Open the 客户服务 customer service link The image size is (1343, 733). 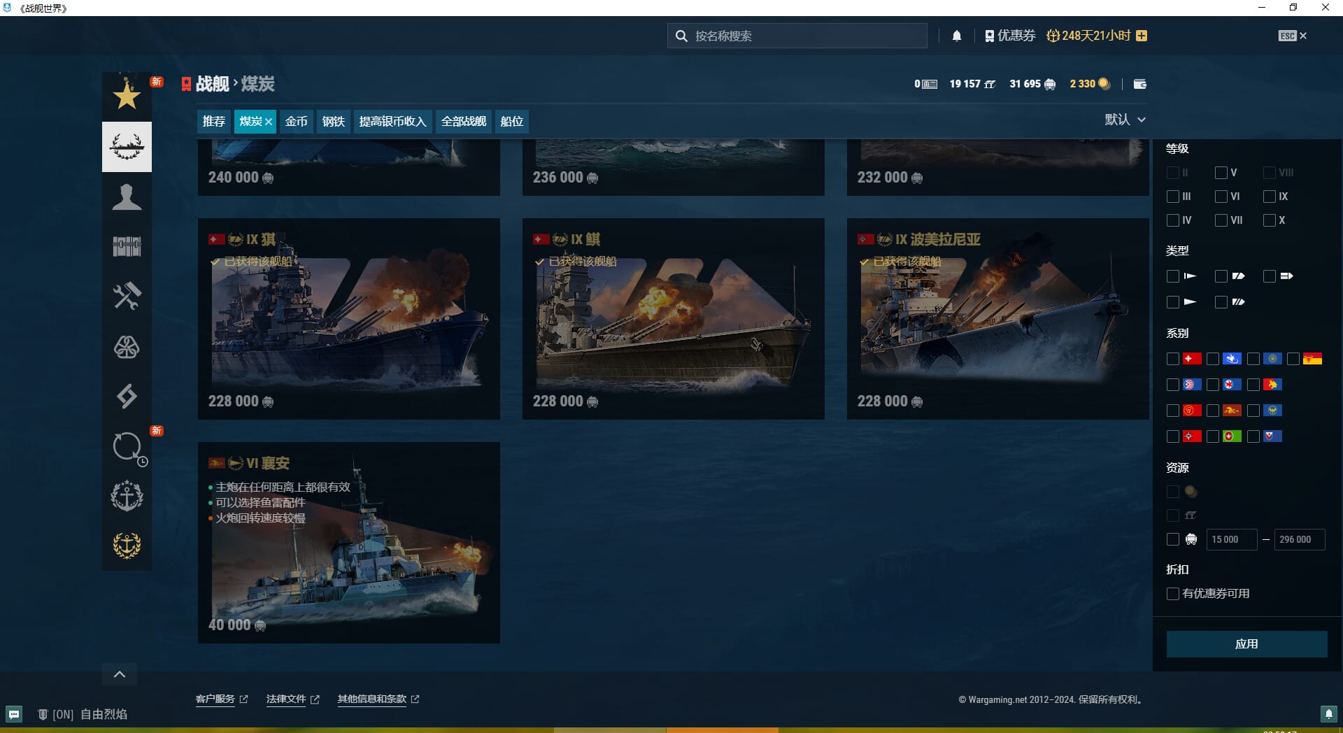(215, 699)
